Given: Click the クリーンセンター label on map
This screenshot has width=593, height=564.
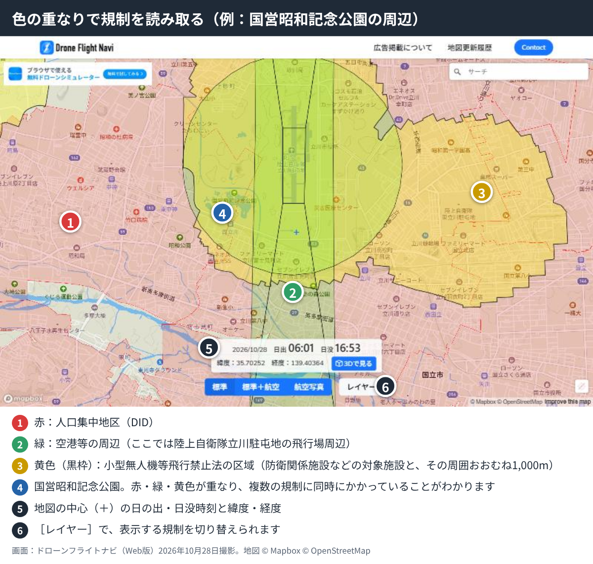Looking at the screenshot, I should pos(196,124).
